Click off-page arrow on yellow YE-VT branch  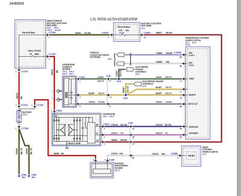[137, 84]
